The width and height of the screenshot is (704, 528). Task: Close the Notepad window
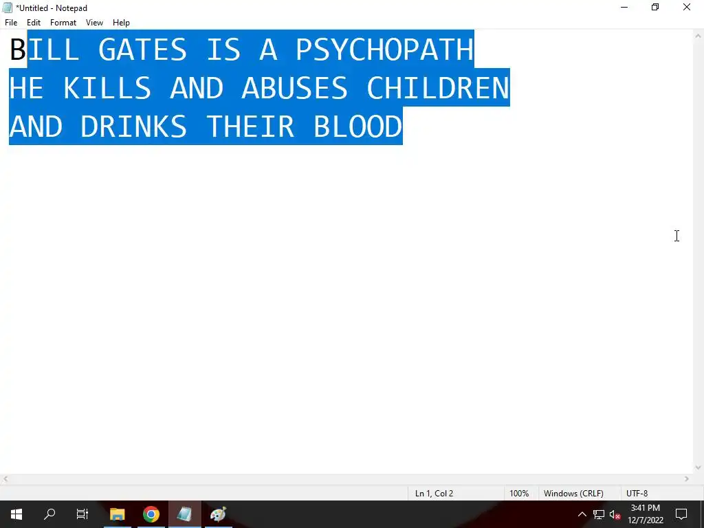click(x=687, y=7)
